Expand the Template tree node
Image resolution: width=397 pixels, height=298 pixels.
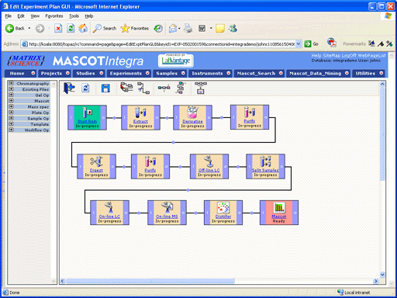[x=11, y=124]
